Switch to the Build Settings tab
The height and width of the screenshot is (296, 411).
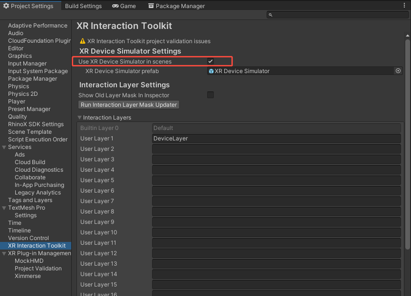pos(83,6)
